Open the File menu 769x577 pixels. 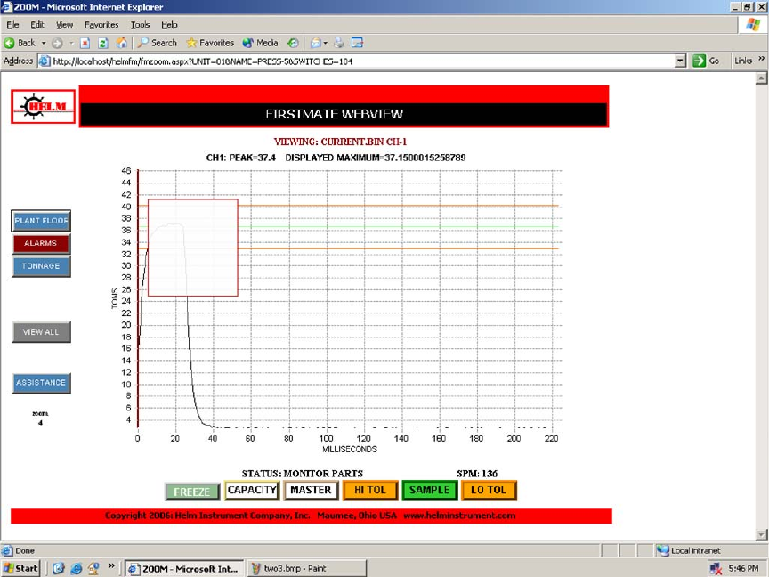click(x=12, y=25)
